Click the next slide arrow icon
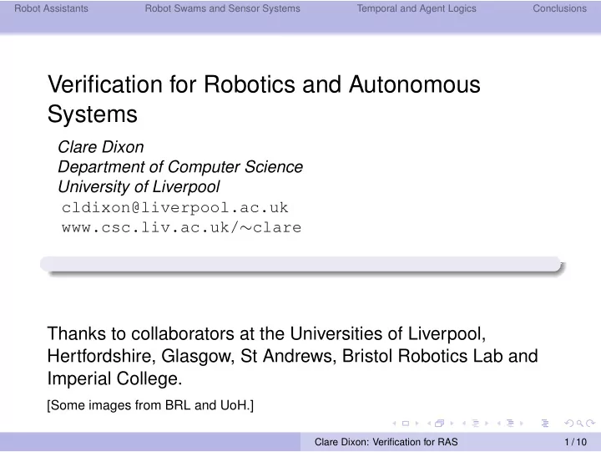Screen dimensions: 601x452 tap(417, 424)
